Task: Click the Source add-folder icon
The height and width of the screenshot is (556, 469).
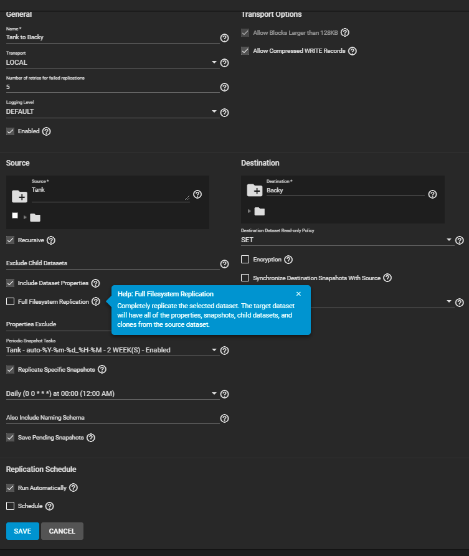Action: click(x=19, y=197)
